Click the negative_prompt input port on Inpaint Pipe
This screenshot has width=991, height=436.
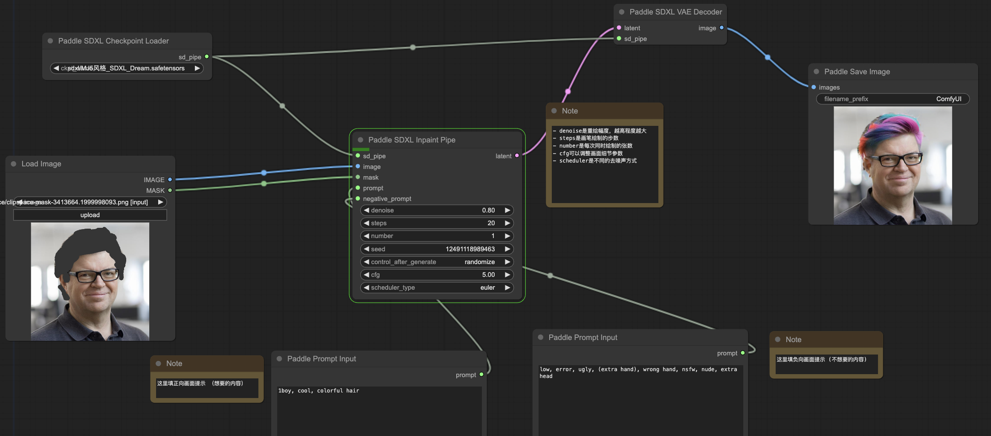358,198
